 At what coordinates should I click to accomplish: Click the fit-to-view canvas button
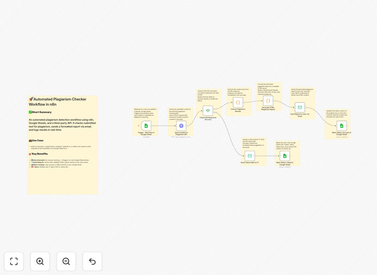coord(14,261)
